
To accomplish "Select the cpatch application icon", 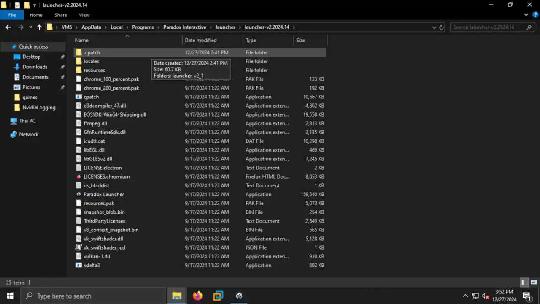I will [x=79, y=97].
